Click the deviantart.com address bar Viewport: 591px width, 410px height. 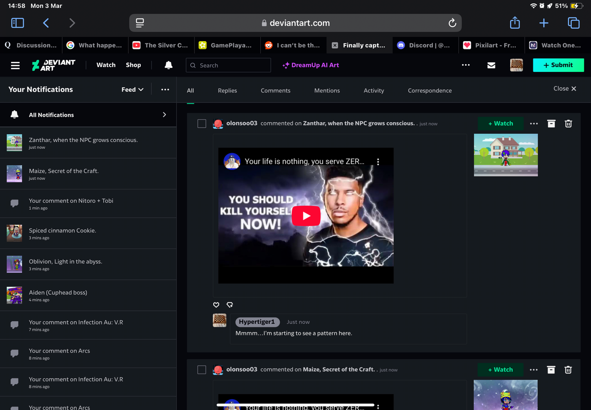pos(295,23)
